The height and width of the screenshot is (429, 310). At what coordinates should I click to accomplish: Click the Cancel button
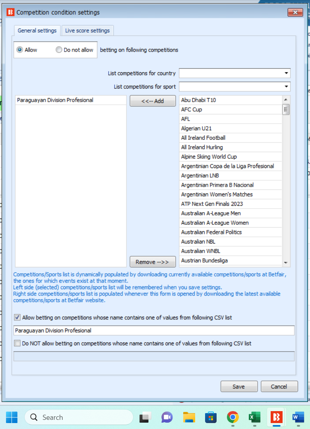click(x=279, y=386)
